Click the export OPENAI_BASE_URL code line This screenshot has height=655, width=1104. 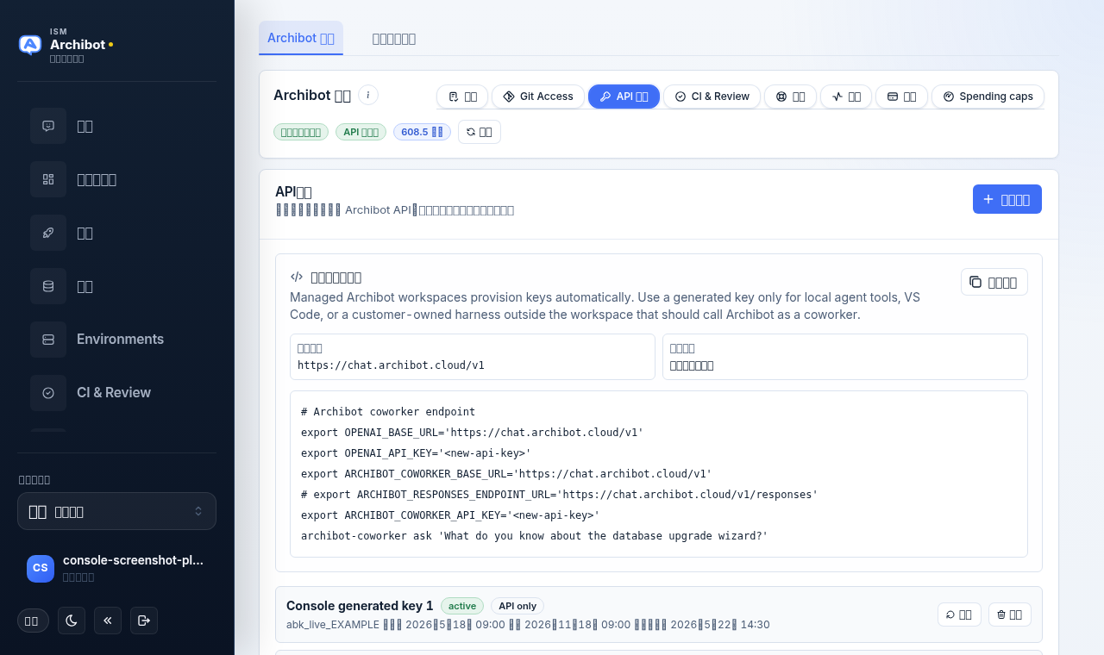(472, 433)
